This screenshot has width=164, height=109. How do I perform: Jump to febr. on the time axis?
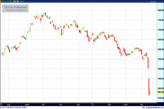(x=110, y=104)
